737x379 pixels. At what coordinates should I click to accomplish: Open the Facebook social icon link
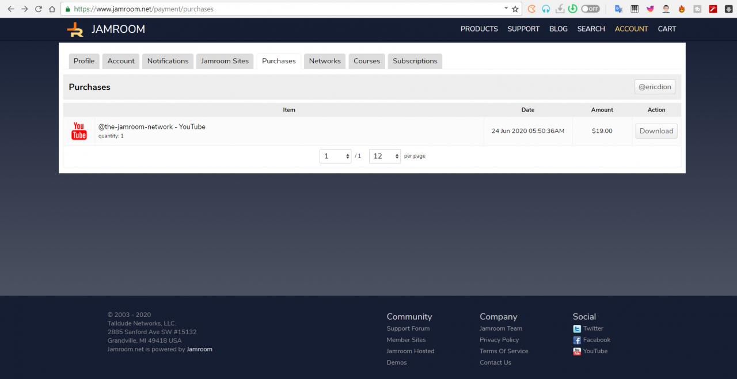point(577,340)
